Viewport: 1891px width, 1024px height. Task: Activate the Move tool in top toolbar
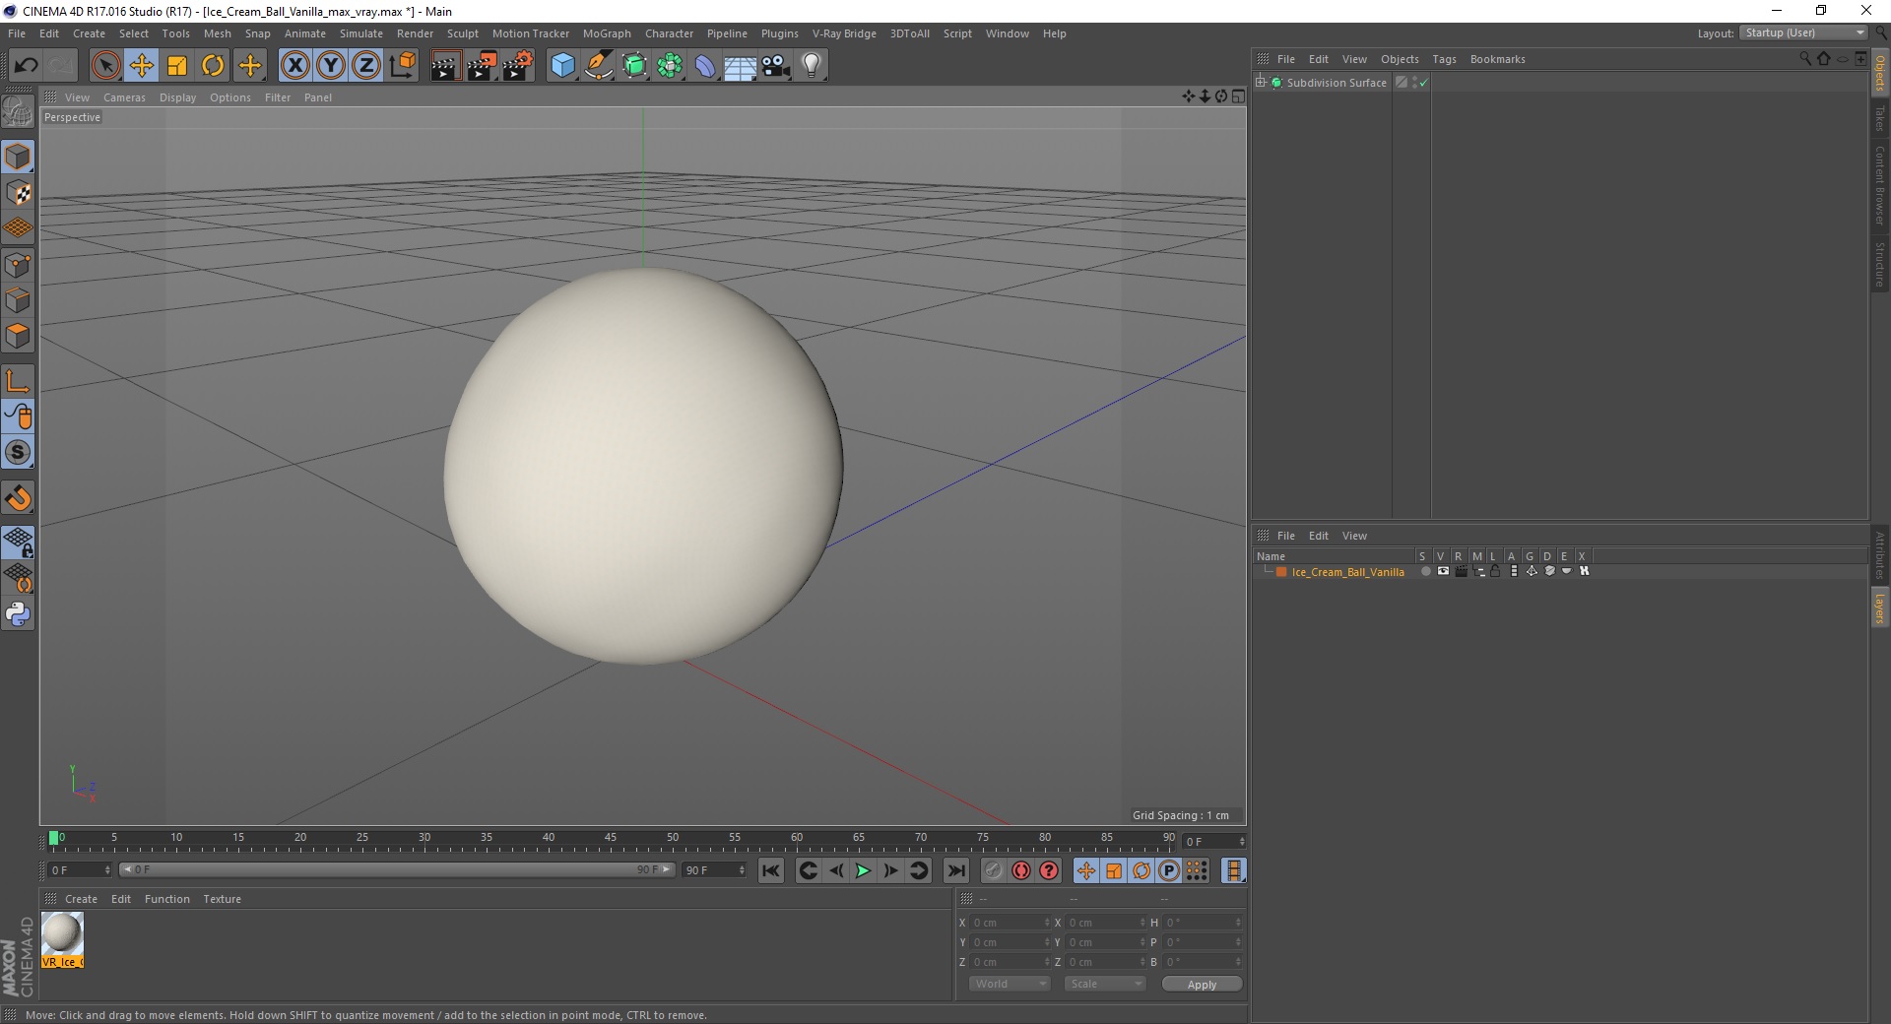pyautogui.click(x=142, y=66)
